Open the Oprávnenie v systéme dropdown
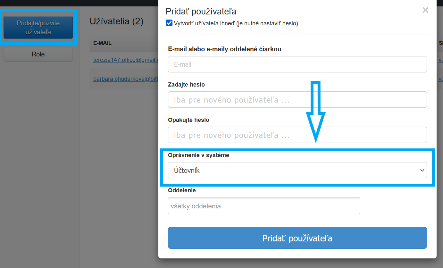This screenshot has height=268, width=443. tap(297, 170)
